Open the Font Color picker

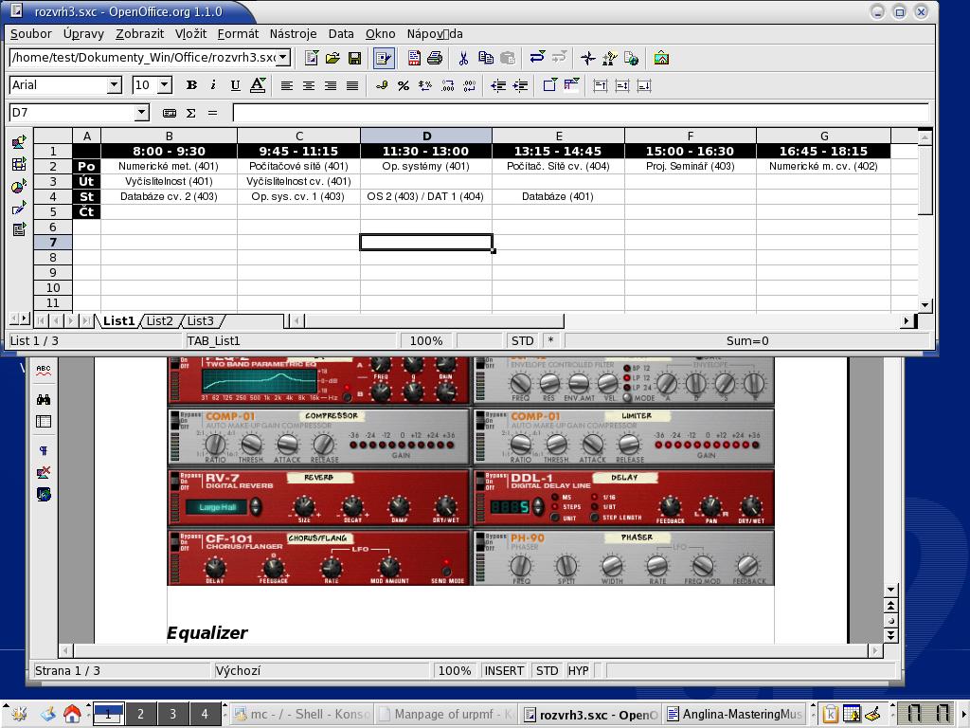click(258, 85)
